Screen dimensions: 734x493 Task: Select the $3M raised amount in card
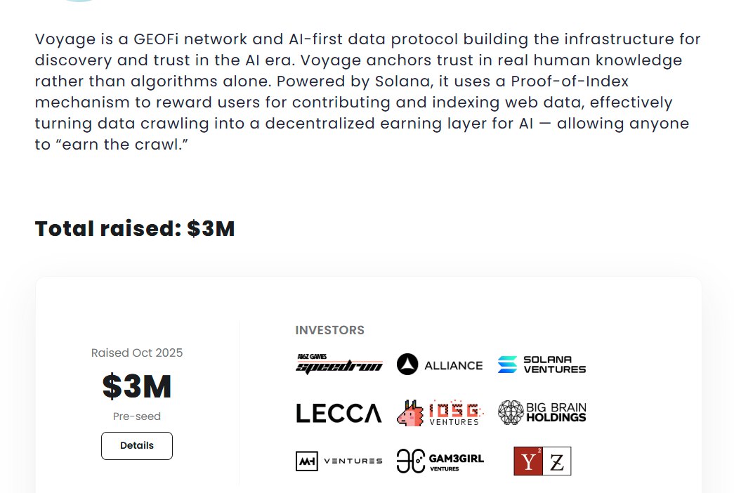coord(137,386)
